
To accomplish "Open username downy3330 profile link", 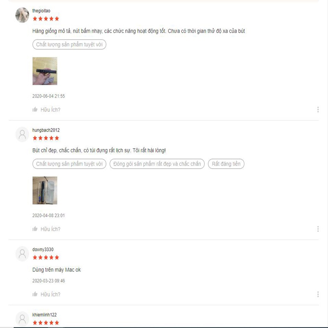I will [x=43, y=249].
